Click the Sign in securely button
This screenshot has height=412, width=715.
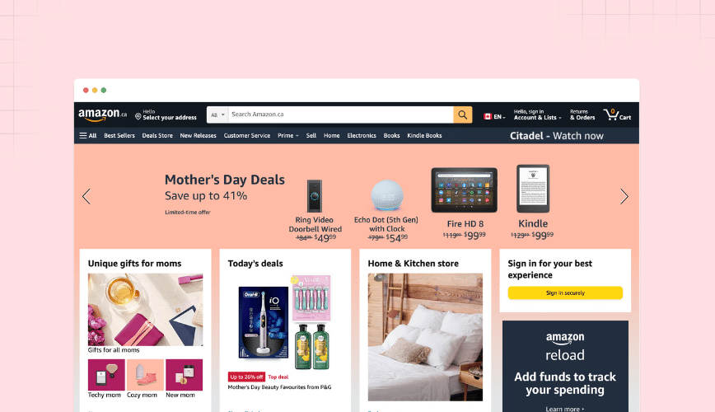pyautogui.click(x=565, y=293)
